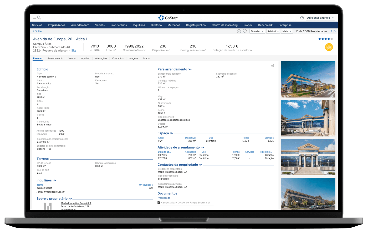
Task: Click the Relatórios button
Action: [x=273, y=31]
